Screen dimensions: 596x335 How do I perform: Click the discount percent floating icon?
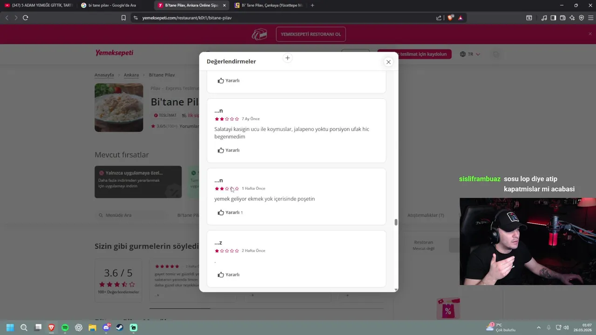click(448, 308)
